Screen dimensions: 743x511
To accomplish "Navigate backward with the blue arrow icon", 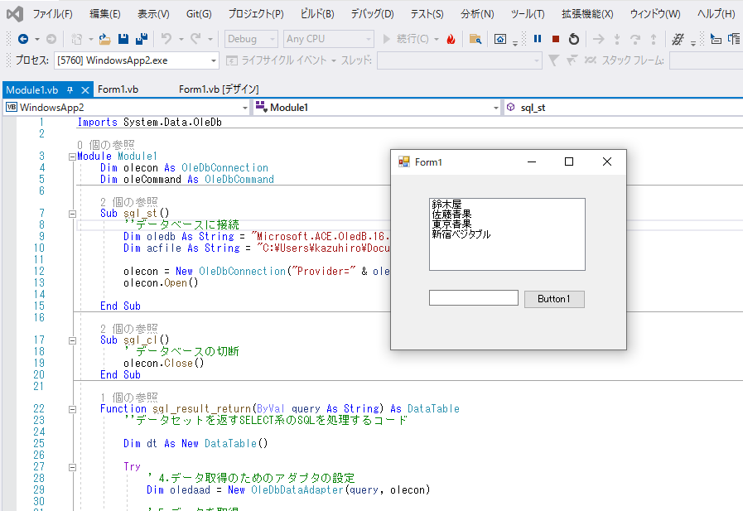I will click(22, 39).
